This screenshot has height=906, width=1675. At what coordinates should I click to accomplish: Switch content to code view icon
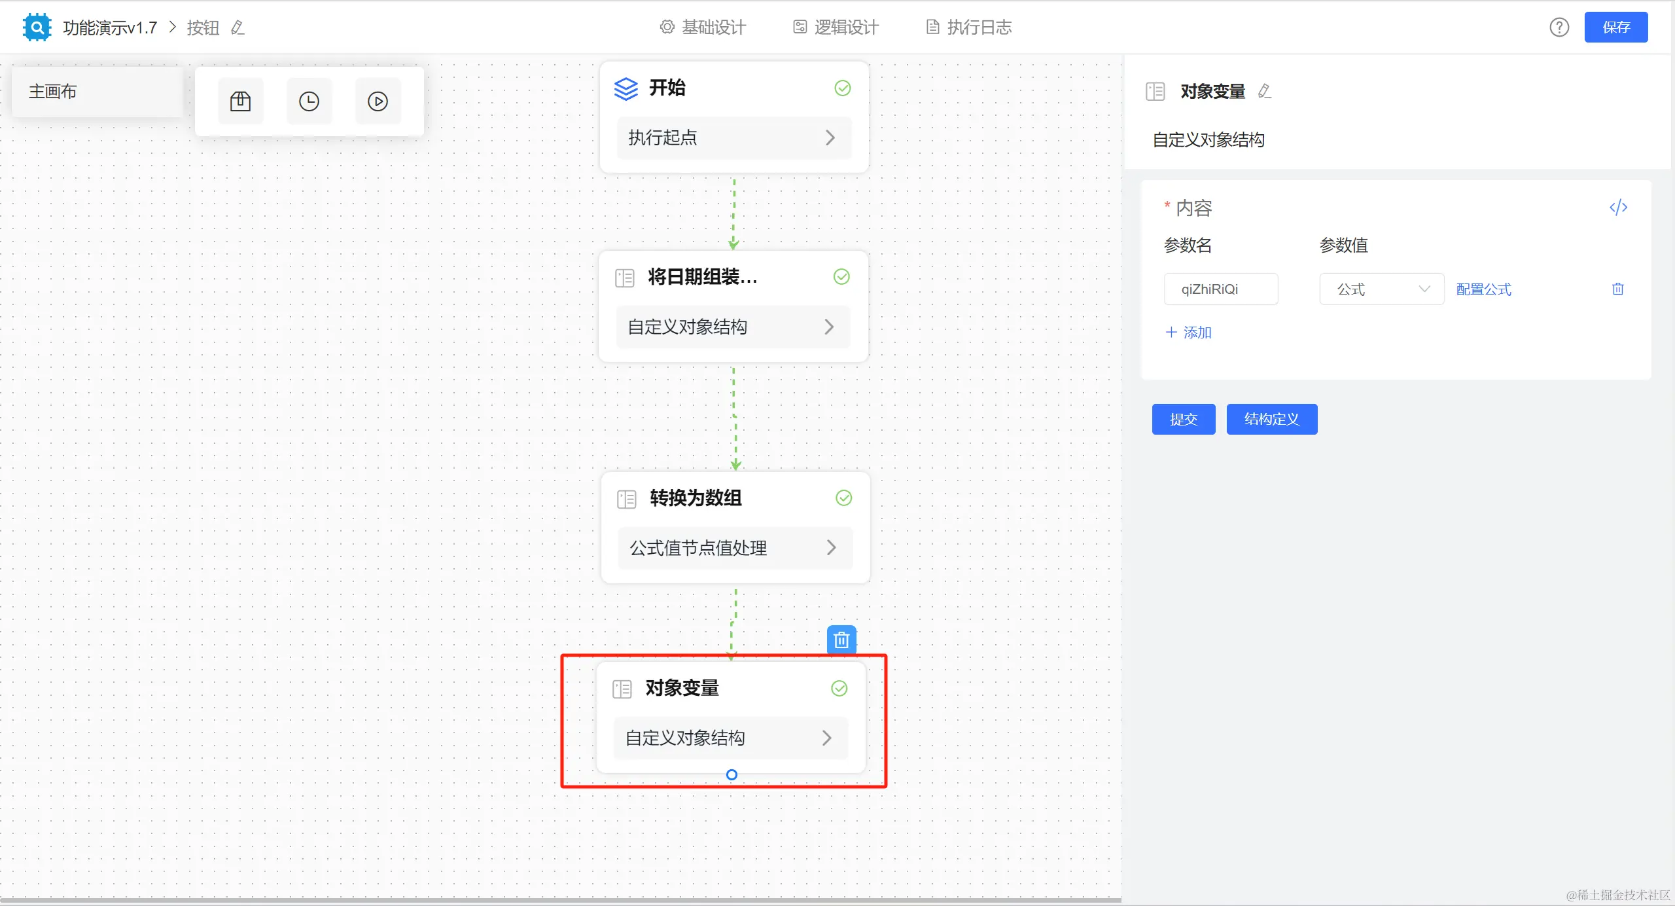(1618, 208)
